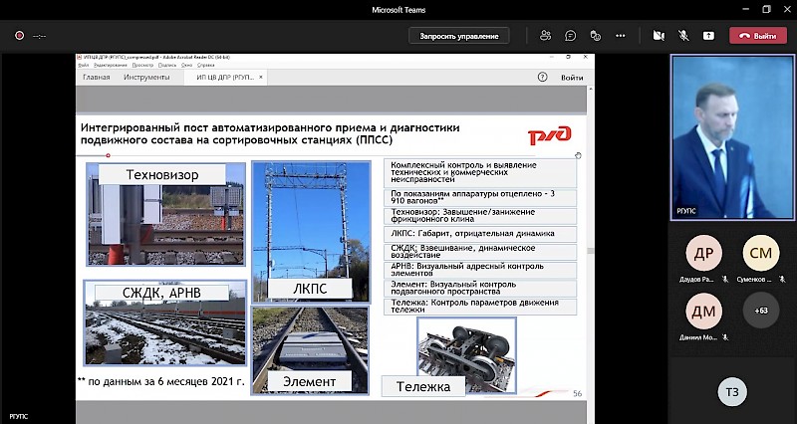
Task: Open the reactions icon
Action: (597, 35)
